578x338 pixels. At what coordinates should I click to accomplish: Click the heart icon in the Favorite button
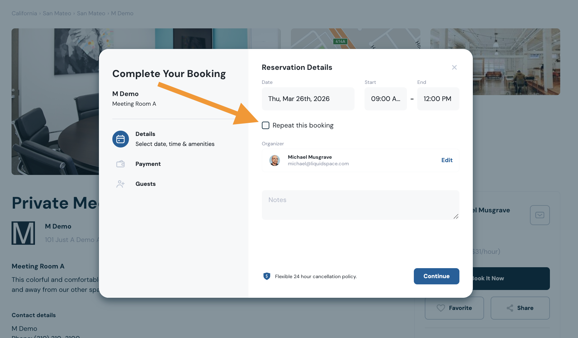(x=441, y=308)
